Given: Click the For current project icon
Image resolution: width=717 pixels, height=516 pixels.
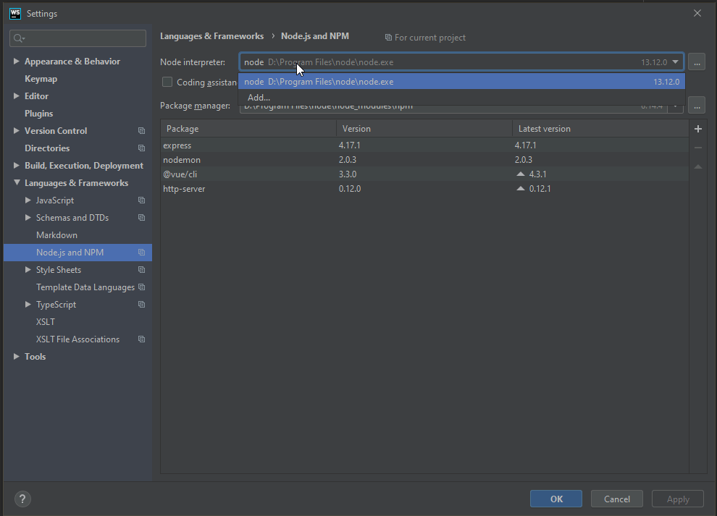Looking at the screenshot, I should [x=388, y=38].
